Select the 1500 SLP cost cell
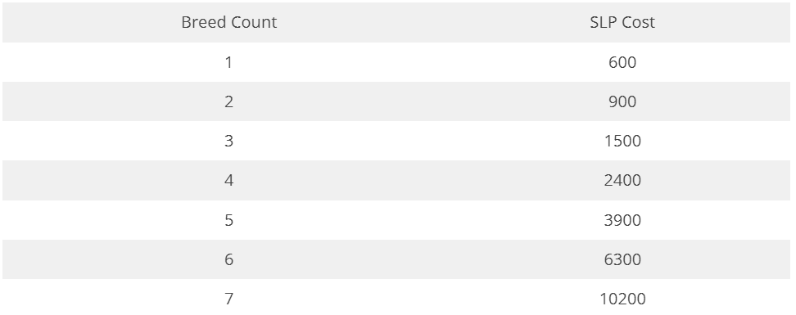Image resolution: width=796 pixels, height=315 pixels. click(622, 141)
